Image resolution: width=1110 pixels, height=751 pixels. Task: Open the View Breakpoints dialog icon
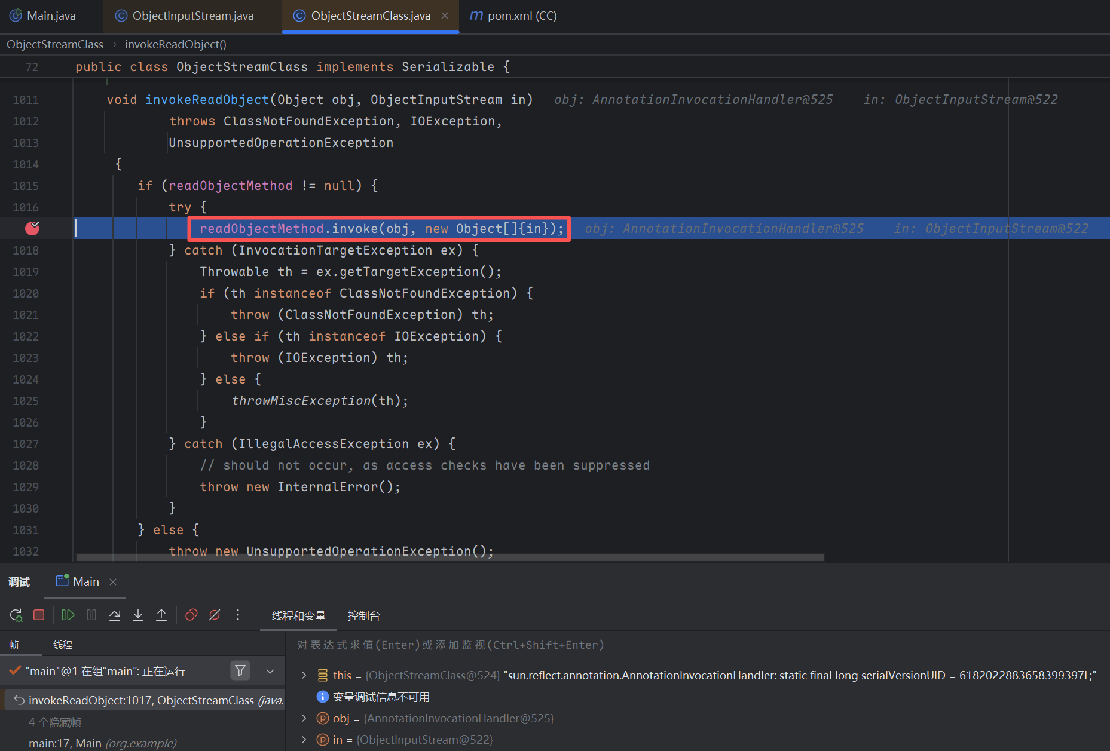tap(191, 615)
